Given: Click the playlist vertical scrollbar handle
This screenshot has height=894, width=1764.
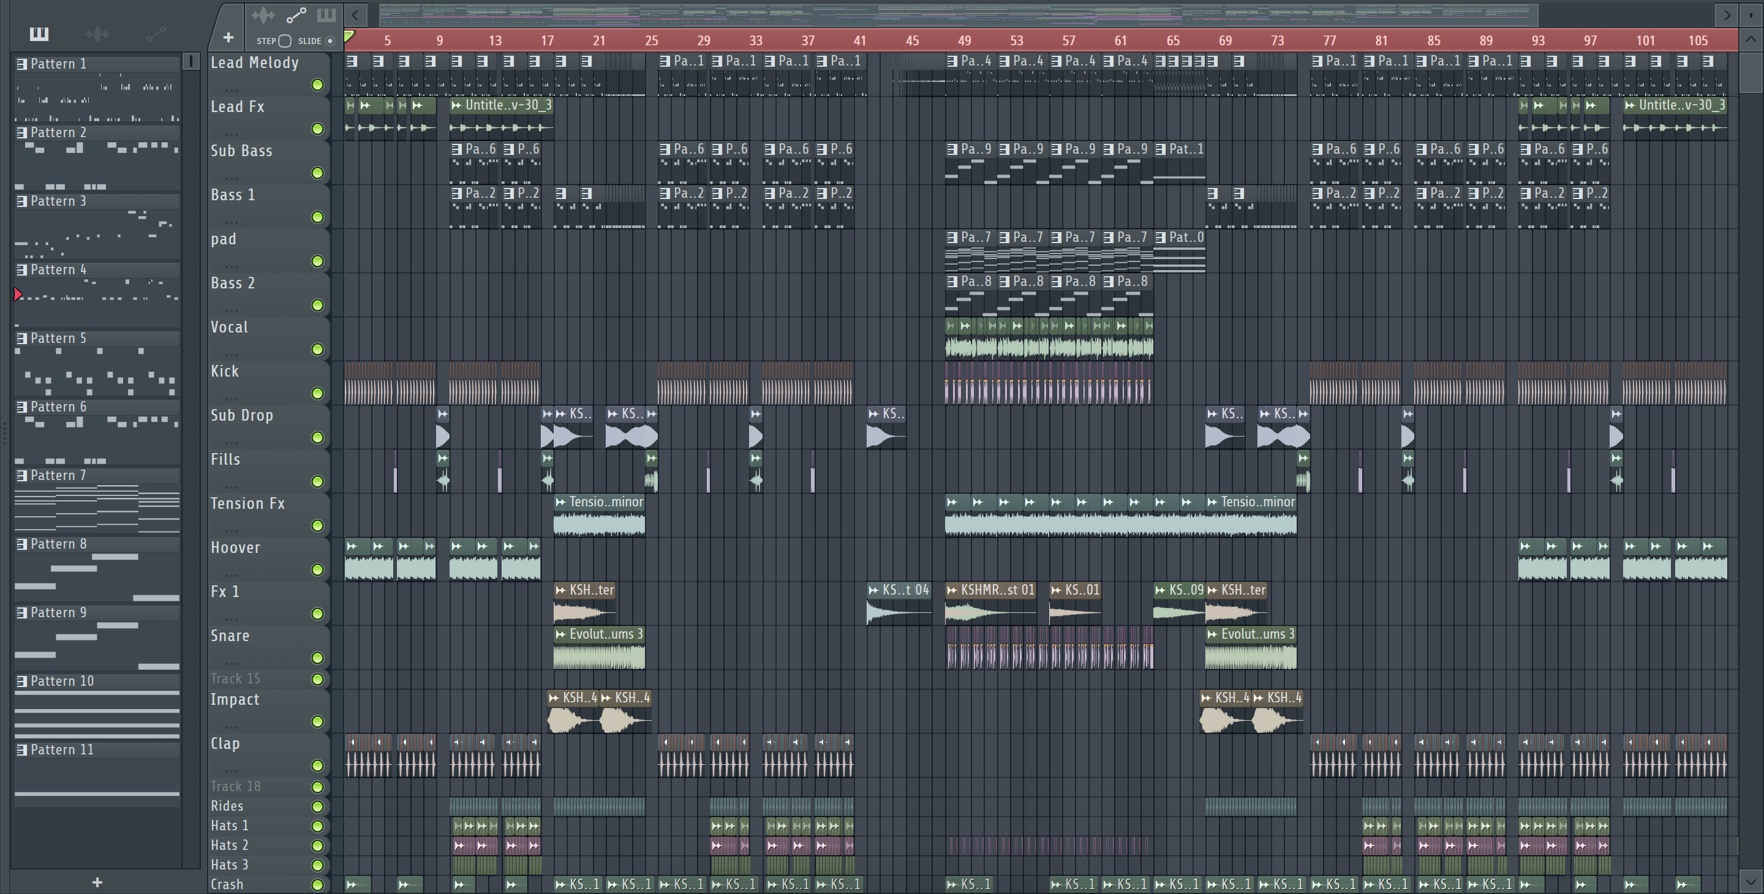Looking at the screenshot, I should [1751, 72].
